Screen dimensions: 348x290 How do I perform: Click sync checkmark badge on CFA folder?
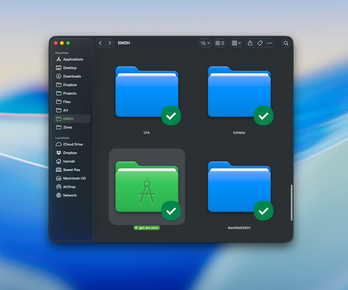tap(171, 116)
